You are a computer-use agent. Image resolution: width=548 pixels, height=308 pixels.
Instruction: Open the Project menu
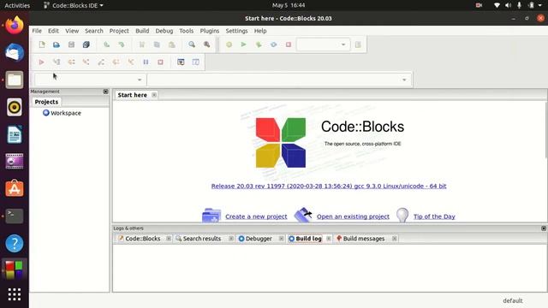[x=119, y=31]
